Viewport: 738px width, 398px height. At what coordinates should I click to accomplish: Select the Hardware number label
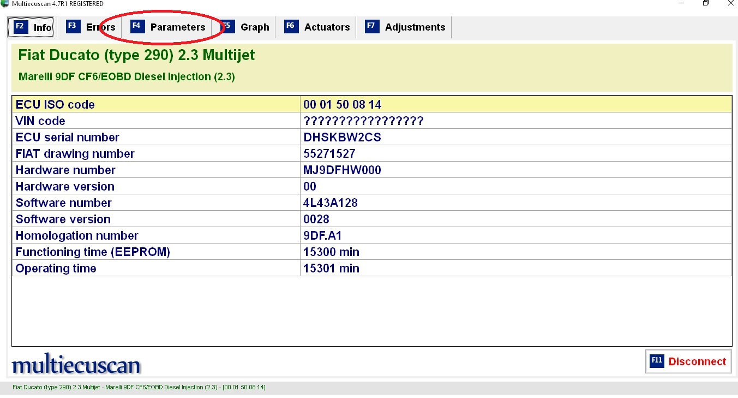(65, 170)
